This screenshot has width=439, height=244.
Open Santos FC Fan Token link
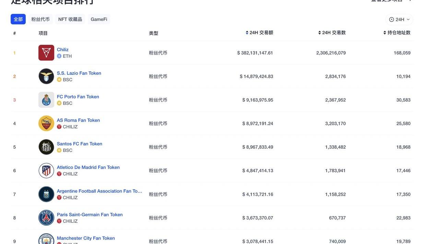pyautogui.click(x=80, y=144)
